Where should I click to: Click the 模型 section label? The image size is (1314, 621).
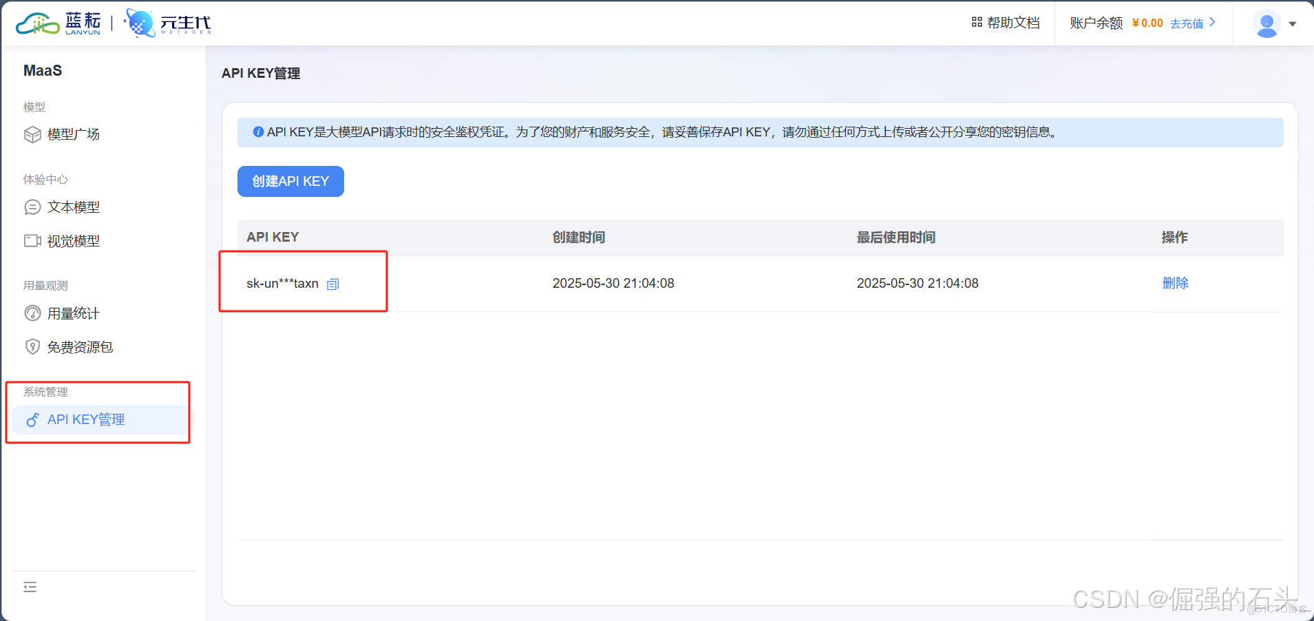coord(34,107)
